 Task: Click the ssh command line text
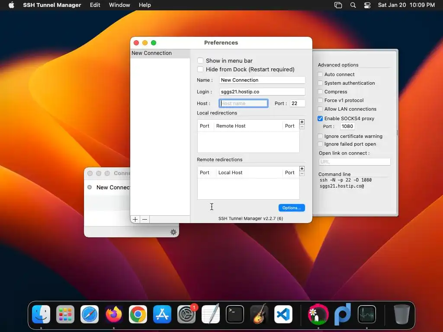tap(346, 183)
